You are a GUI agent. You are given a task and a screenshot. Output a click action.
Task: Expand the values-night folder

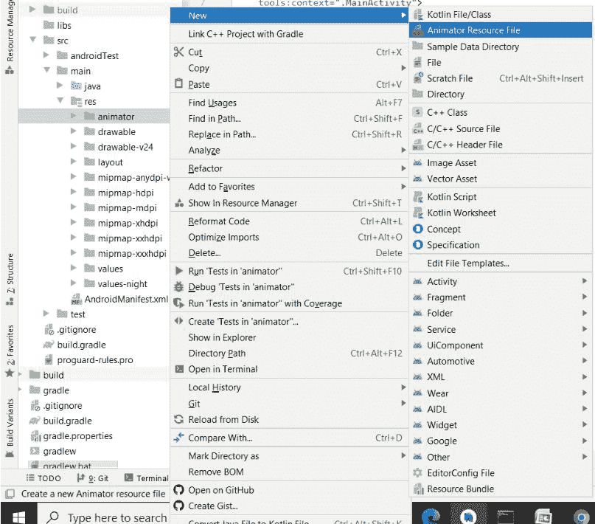pos(74,284)
